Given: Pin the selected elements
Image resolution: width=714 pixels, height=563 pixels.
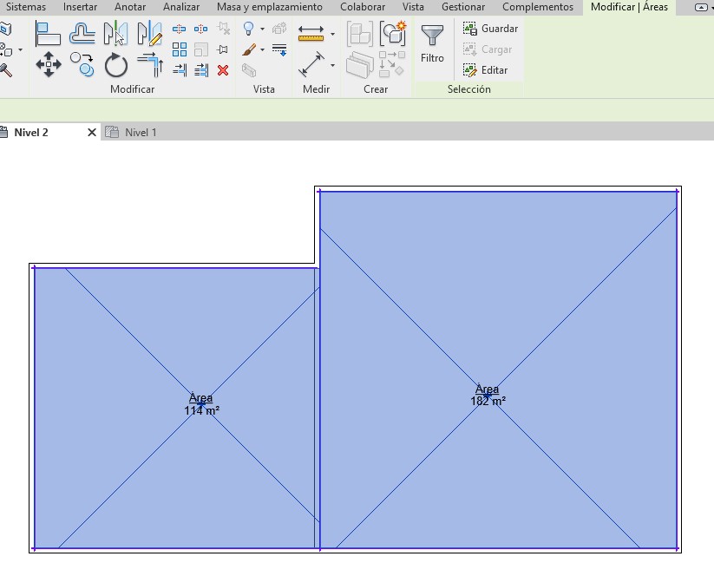Looking at the screenshot, I should pyautogui.click(x=223, y=49).
